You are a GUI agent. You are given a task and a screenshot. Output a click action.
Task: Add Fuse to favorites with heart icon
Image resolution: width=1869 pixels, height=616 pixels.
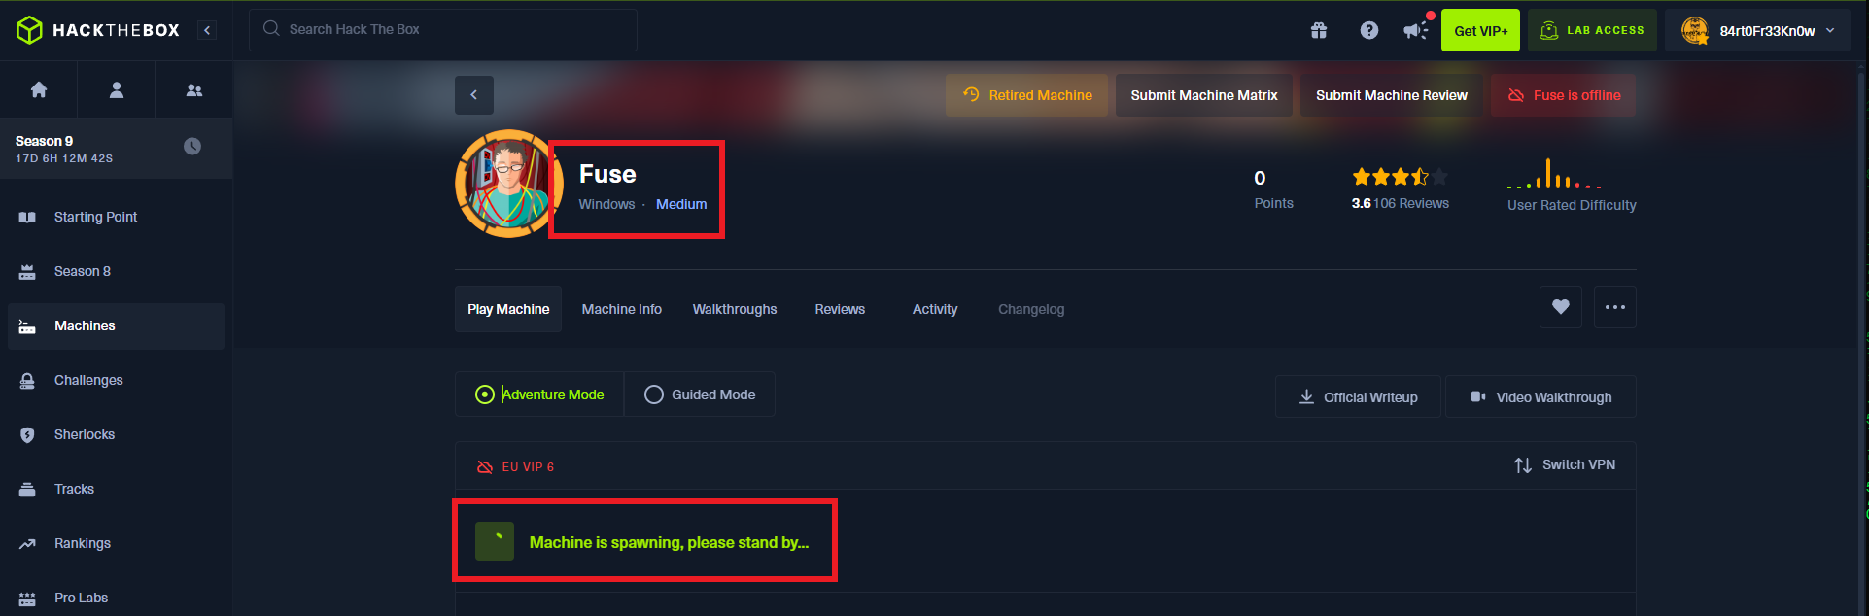tap(1560, 307)
